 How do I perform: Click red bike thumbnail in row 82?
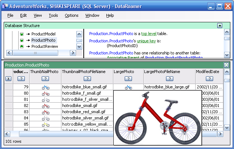(45, 106)
